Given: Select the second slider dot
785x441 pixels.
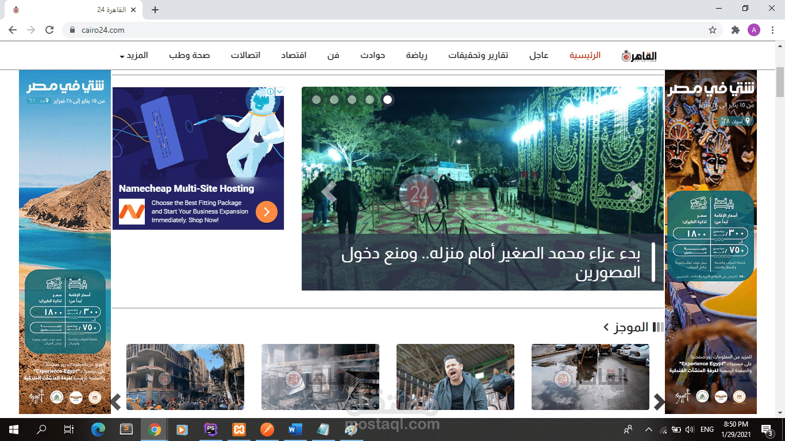Looking at the screenshot, I should pos(370,99).
